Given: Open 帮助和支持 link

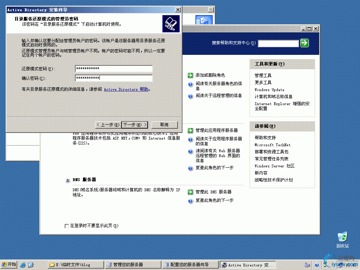Looking at the screenshot, I should tap(265, 137).
